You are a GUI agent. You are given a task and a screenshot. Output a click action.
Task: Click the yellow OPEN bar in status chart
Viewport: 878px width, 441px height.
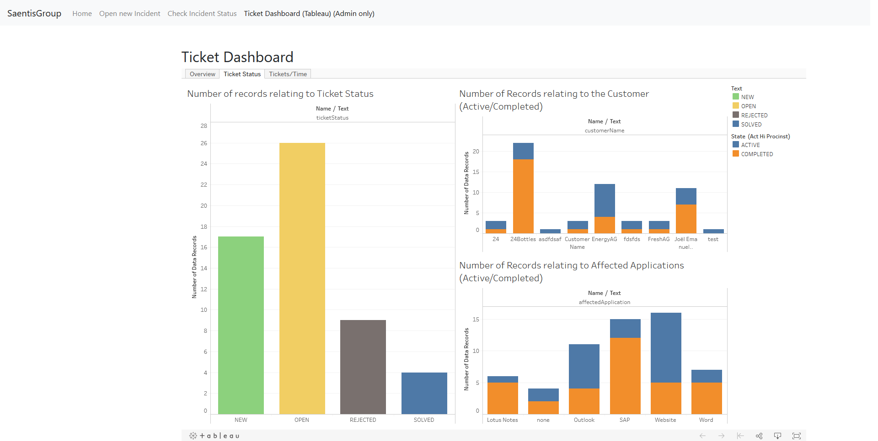[302, 278]
